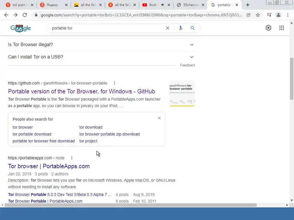The image size is (294, 220).
Task: Open Google quick settings gear
Action: pos(268,28)
